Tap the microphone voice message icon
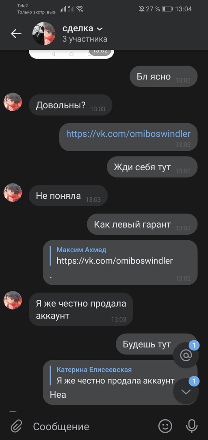 (x=192, y=426)
